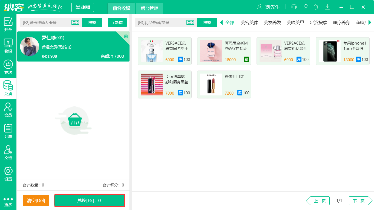
Task: Switch to the 后台管理 tab
Action: tap(149, 8)
